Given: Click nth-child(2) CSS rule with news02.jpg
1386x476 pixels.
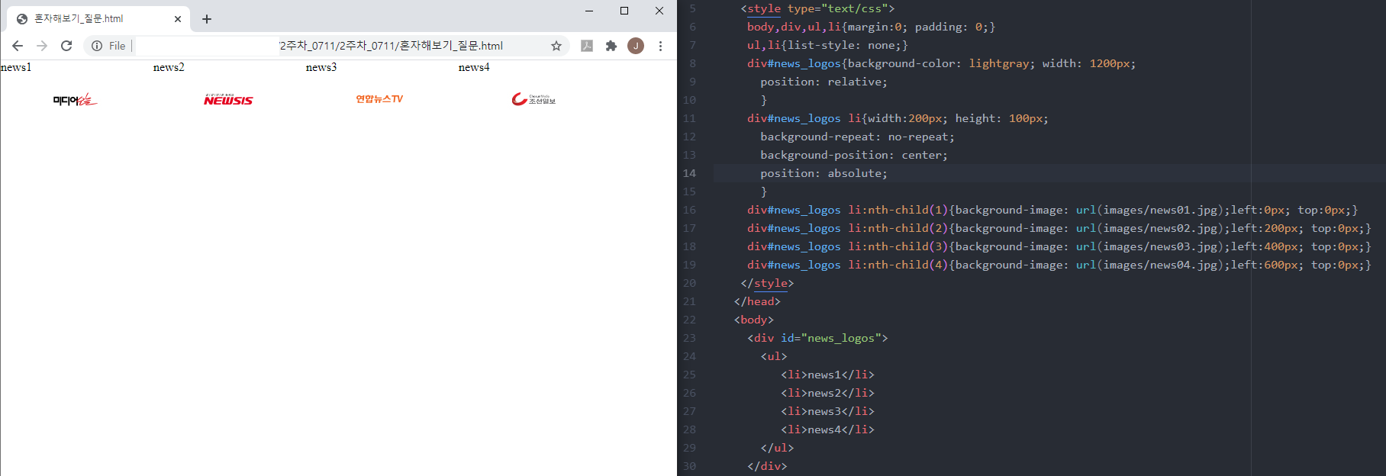Looking at the screenshot, I should 1059,228.
